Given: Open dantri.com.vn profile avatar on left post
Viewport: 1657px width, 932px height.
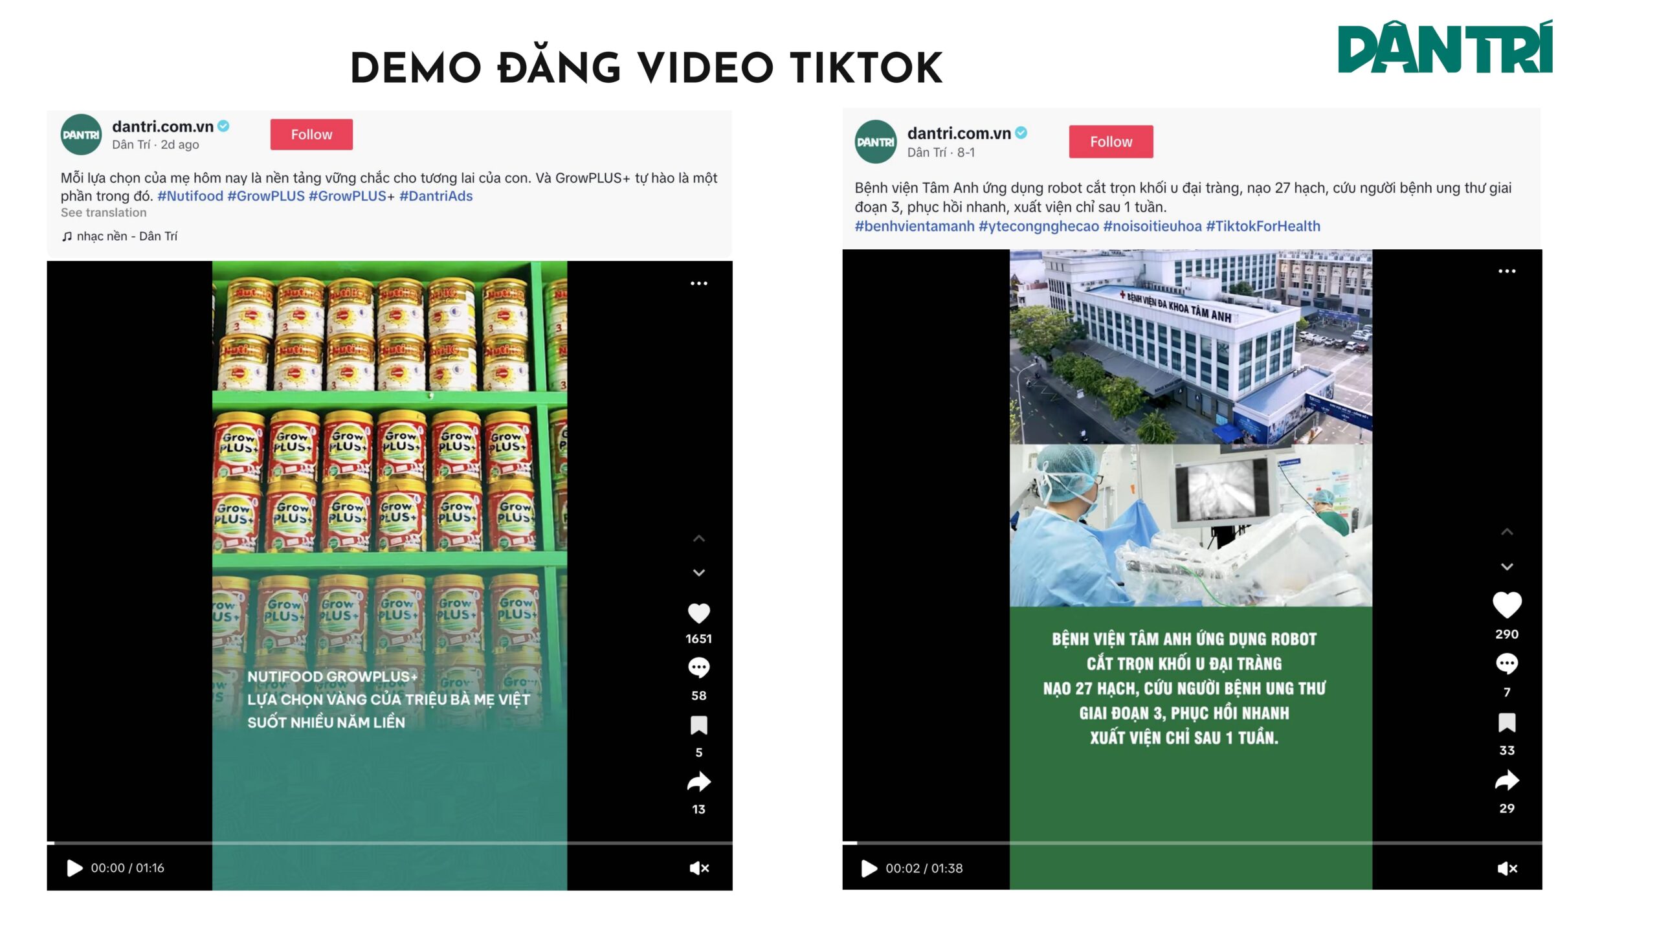Looking at the screenshot, I should [x=80, y=134].
